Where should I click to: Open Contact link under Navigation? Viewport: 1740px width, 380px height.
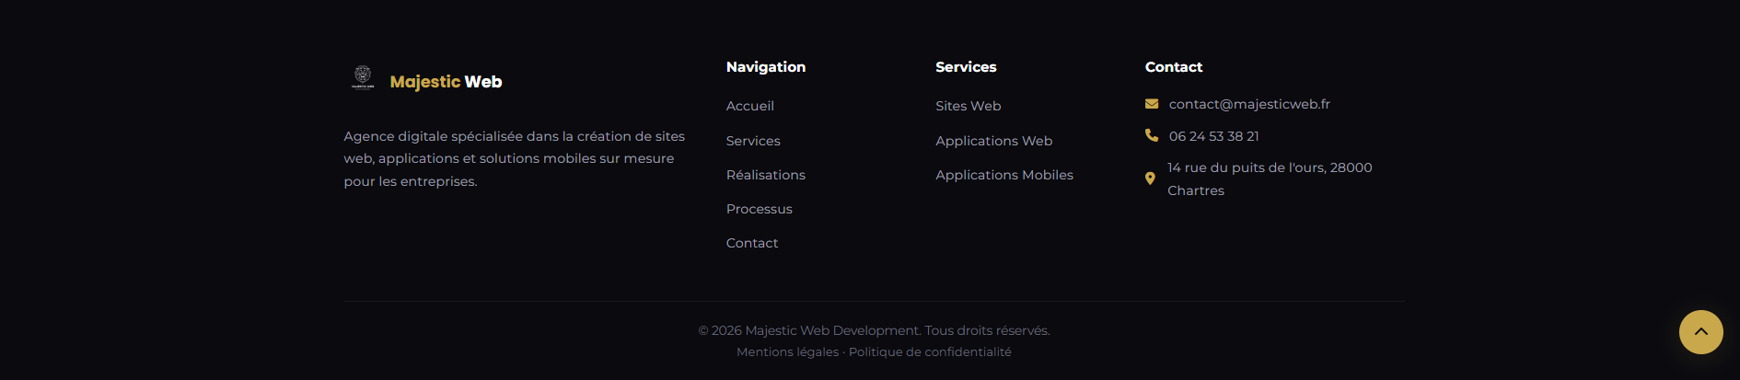coord(751,243)
